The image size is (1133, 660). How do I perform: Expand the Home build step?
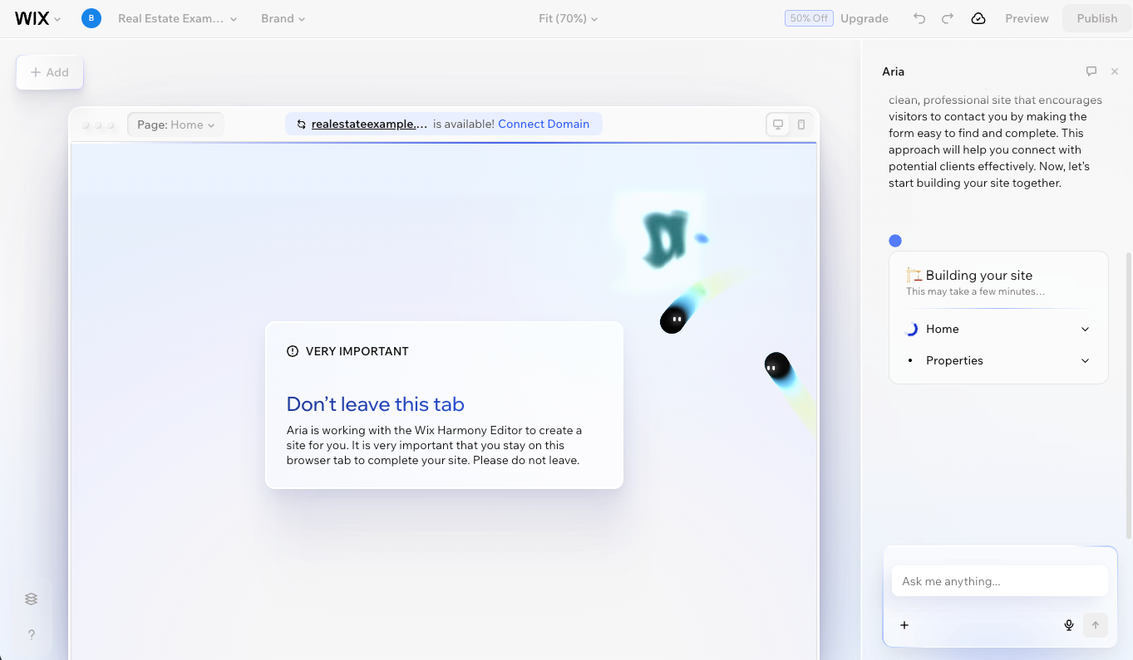1085,330
